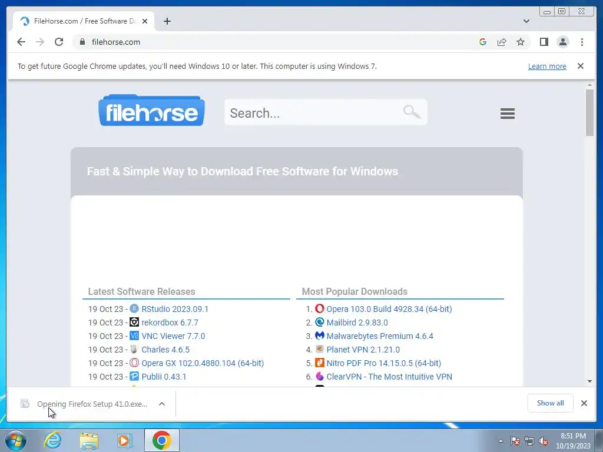Click the Malwarebytes icon

click(320, 335)
